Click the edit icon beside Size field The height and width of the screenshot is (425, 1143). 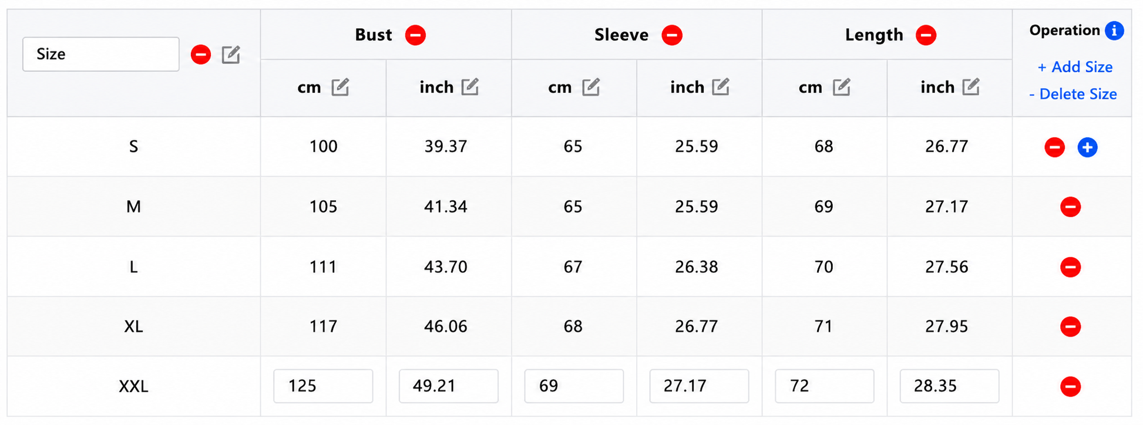click(x=231, y=55)
